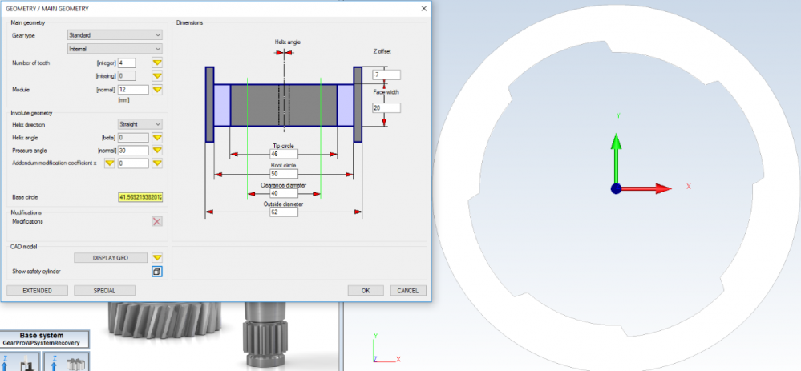The height and width of the screenshot is (371, 801).
Task: Click the green Y axis arrow in 3D view
Action: click(x=617, y=157)
